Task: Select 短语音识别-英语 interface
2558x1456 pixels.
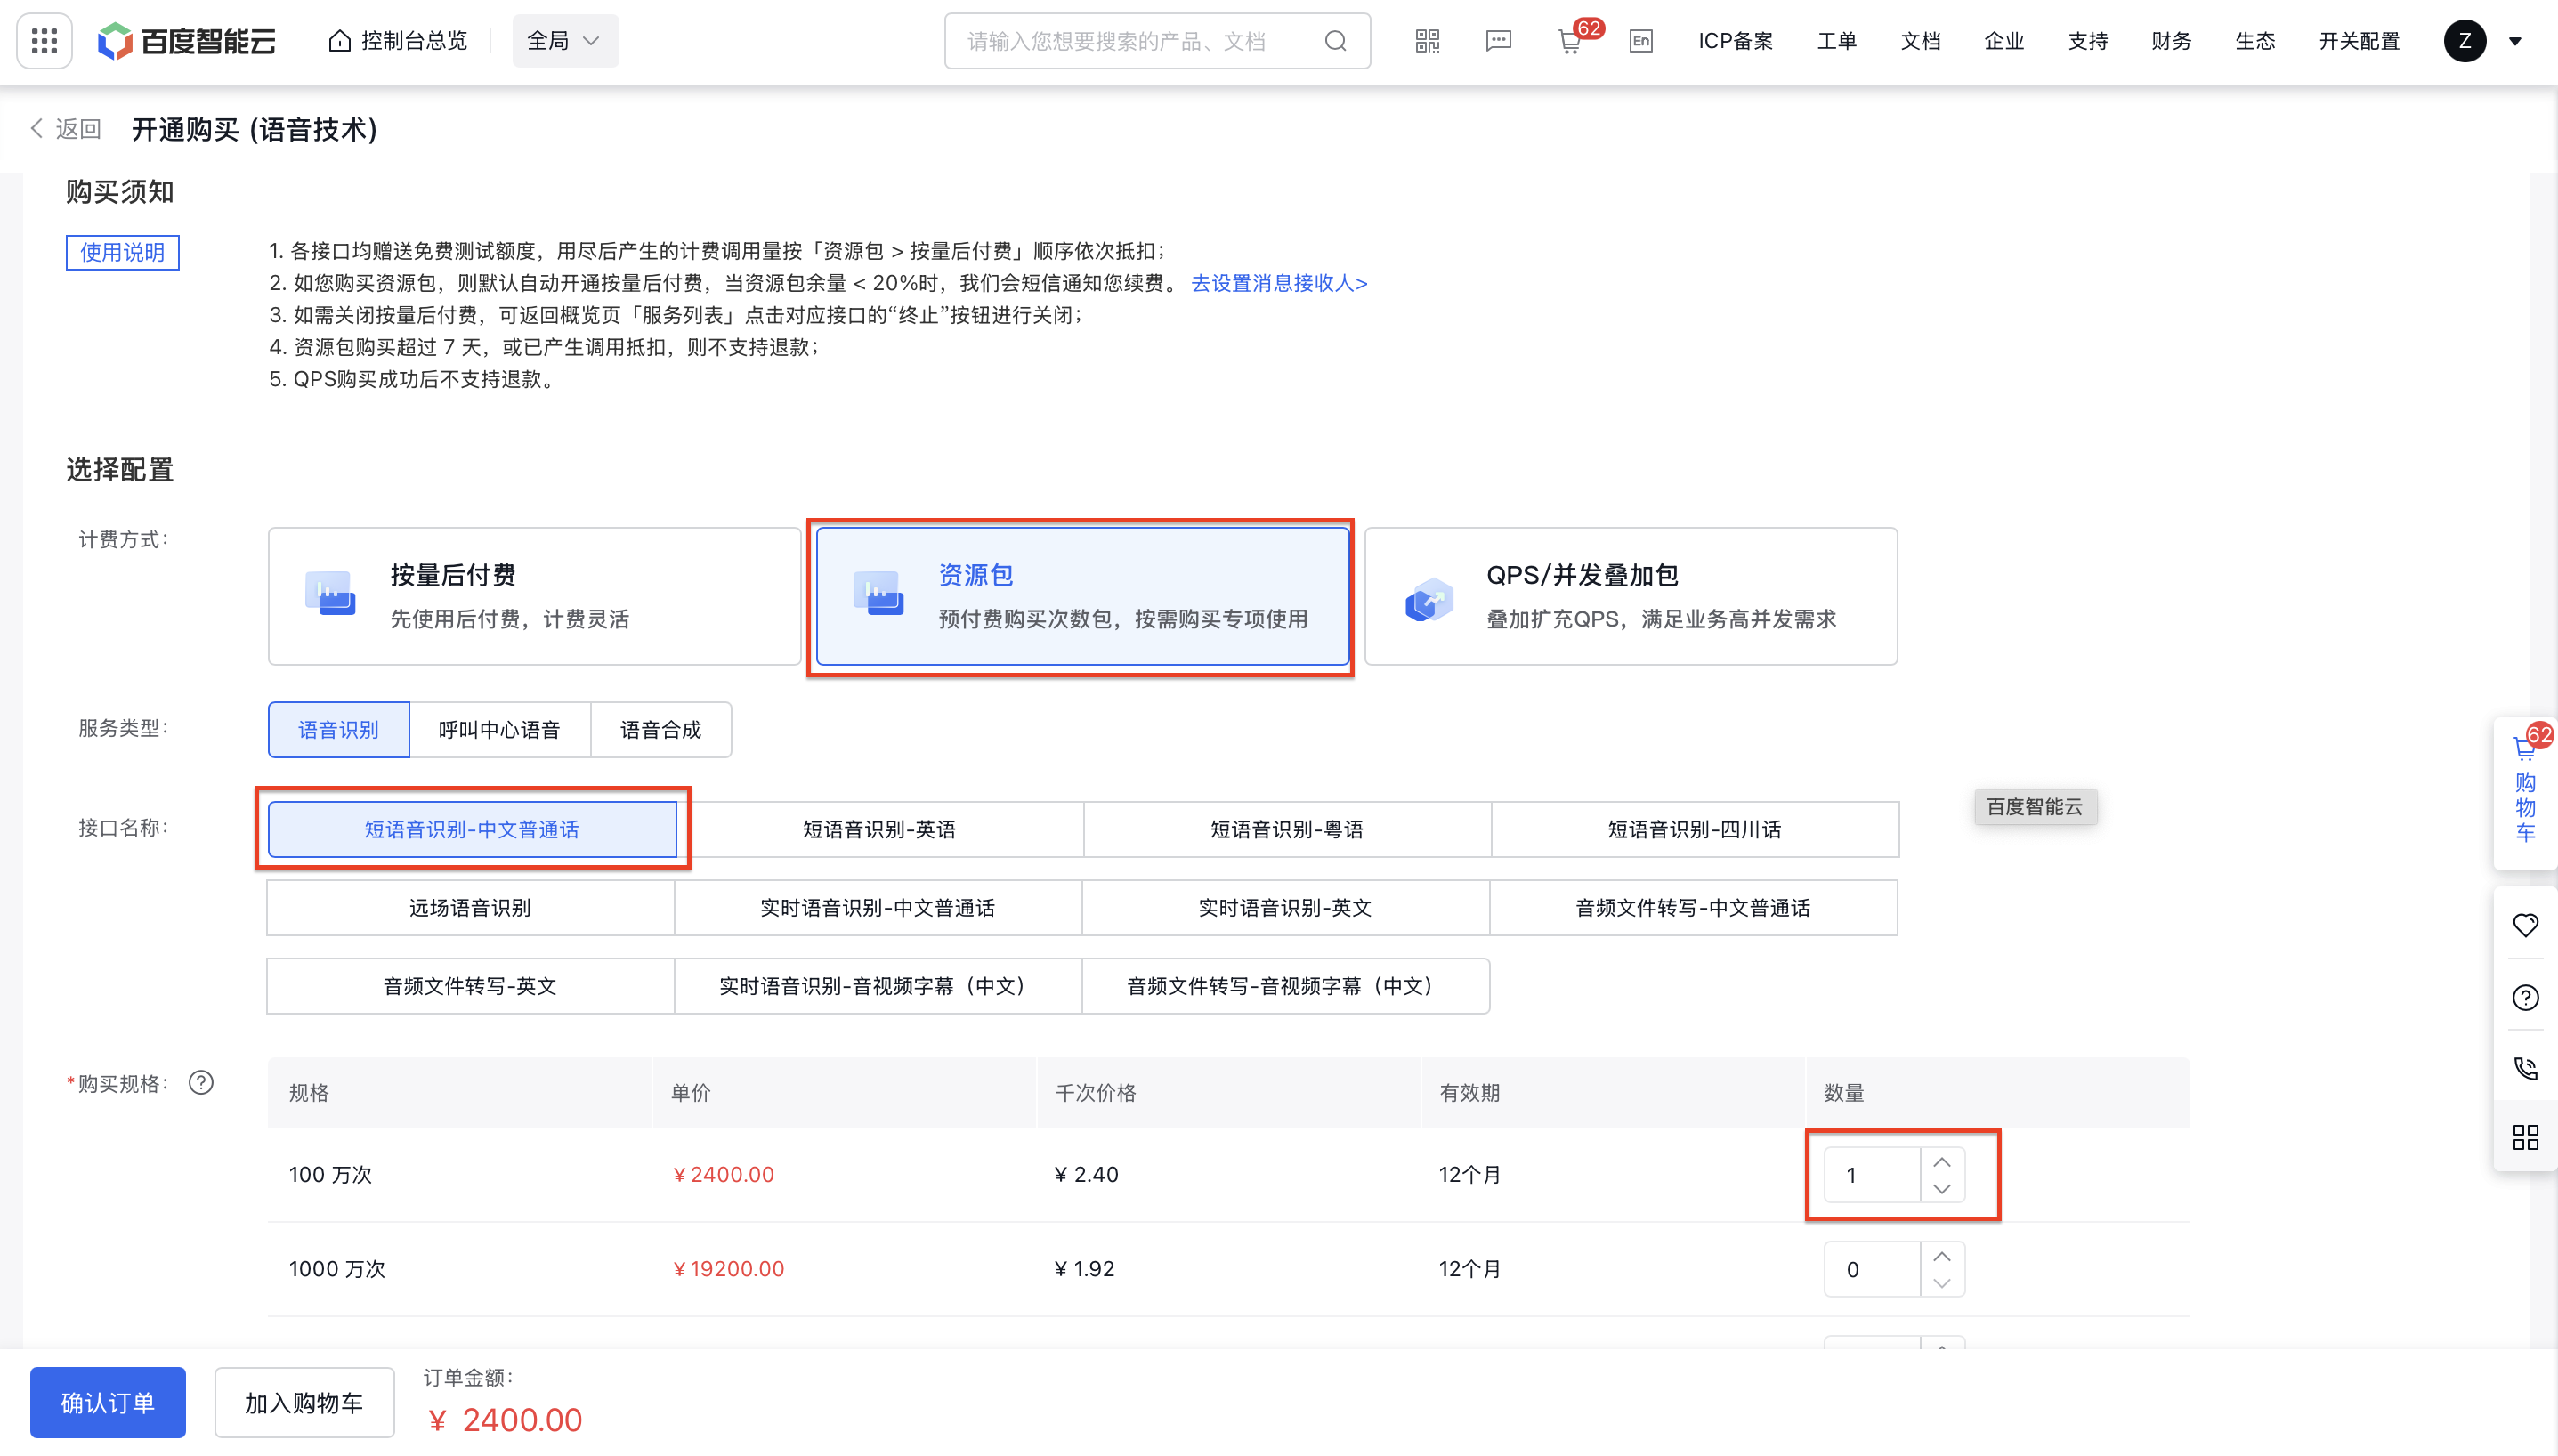Action: [879, 829]
